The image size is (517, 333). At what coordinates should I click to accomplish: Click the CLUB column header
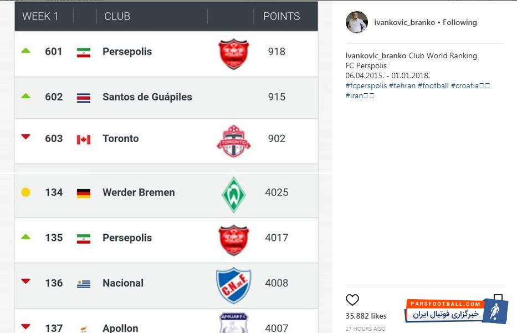click(x=117, y=16)
